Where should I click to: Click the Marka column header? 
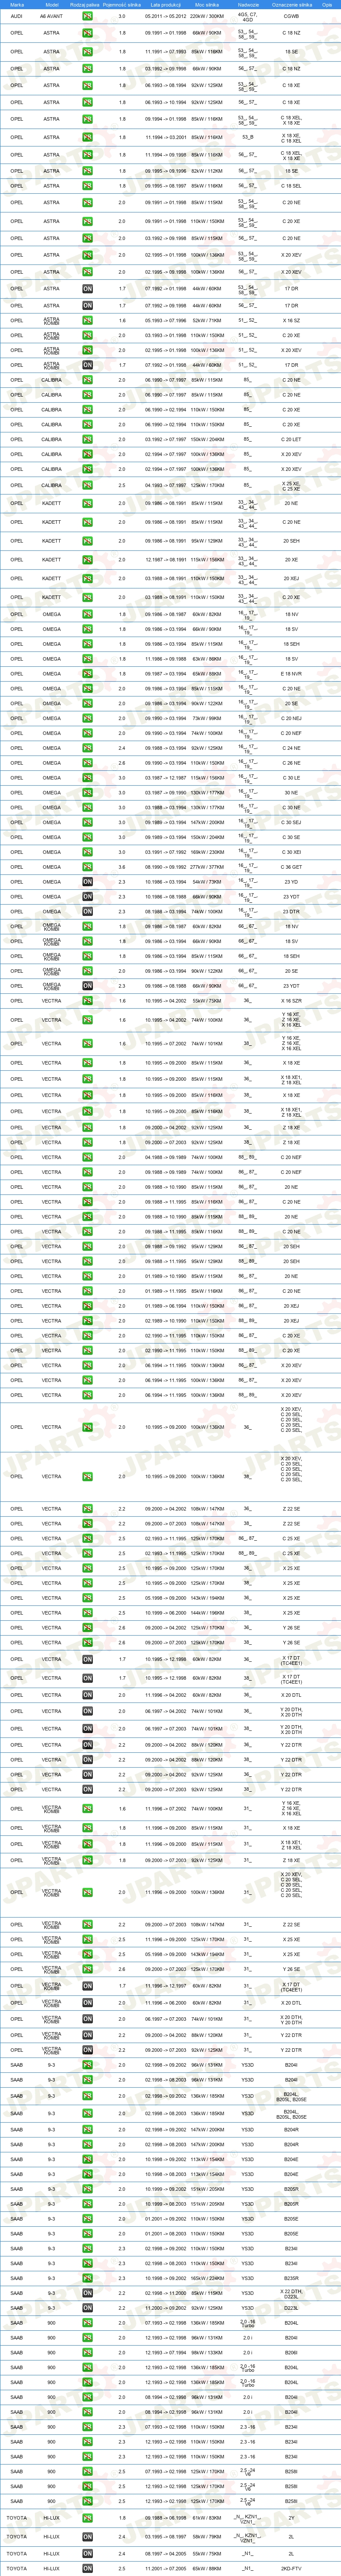[x=17, y=4]
